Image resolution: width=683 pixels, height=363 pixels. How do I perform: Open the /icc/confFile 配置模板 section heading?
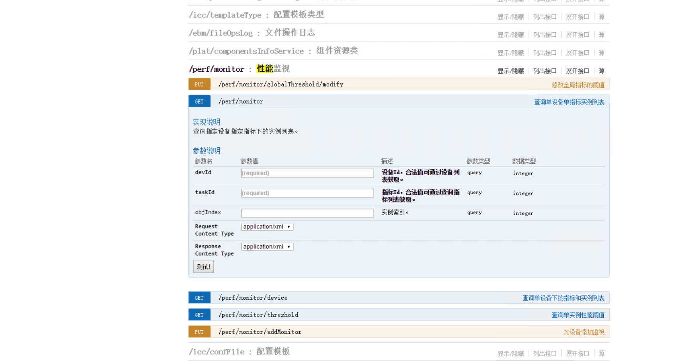(x=239, y=352)
